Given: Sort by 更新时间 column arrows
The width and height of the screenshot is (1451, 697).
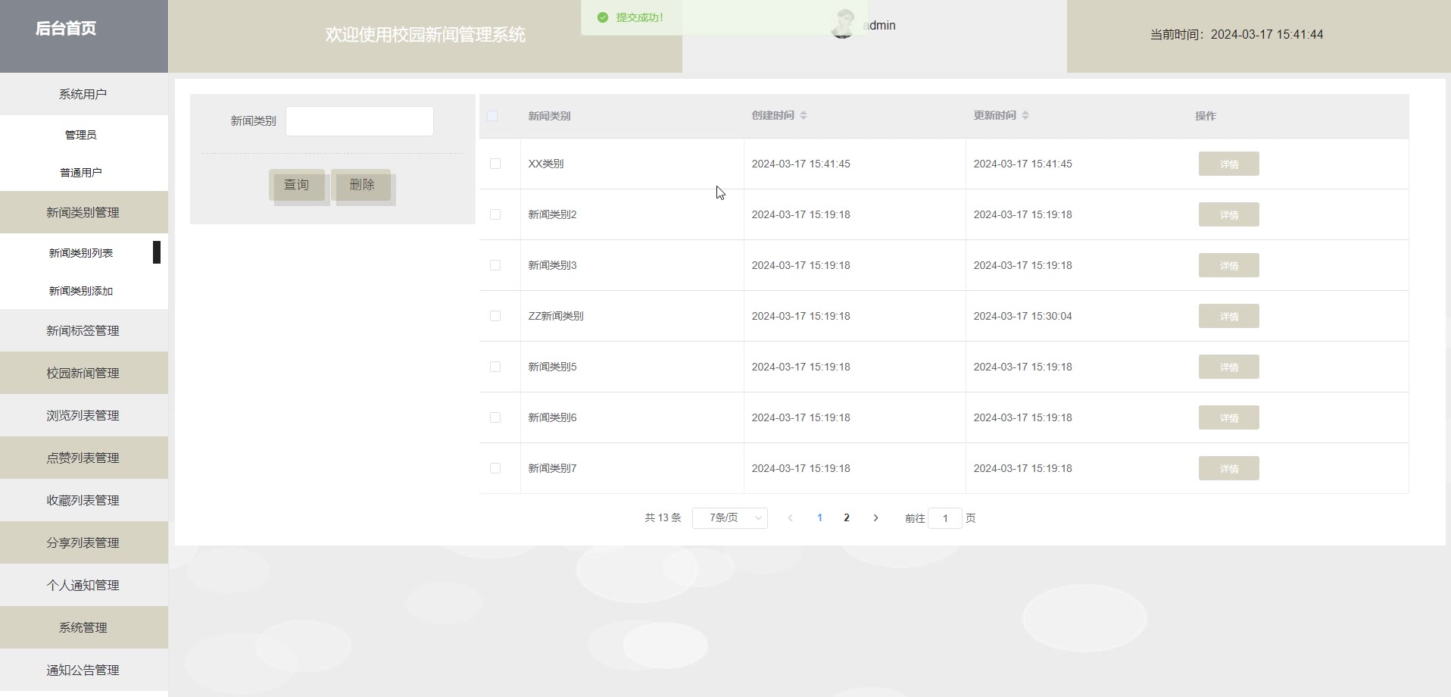Looking at the screenshot, I should pos(1025,115).
